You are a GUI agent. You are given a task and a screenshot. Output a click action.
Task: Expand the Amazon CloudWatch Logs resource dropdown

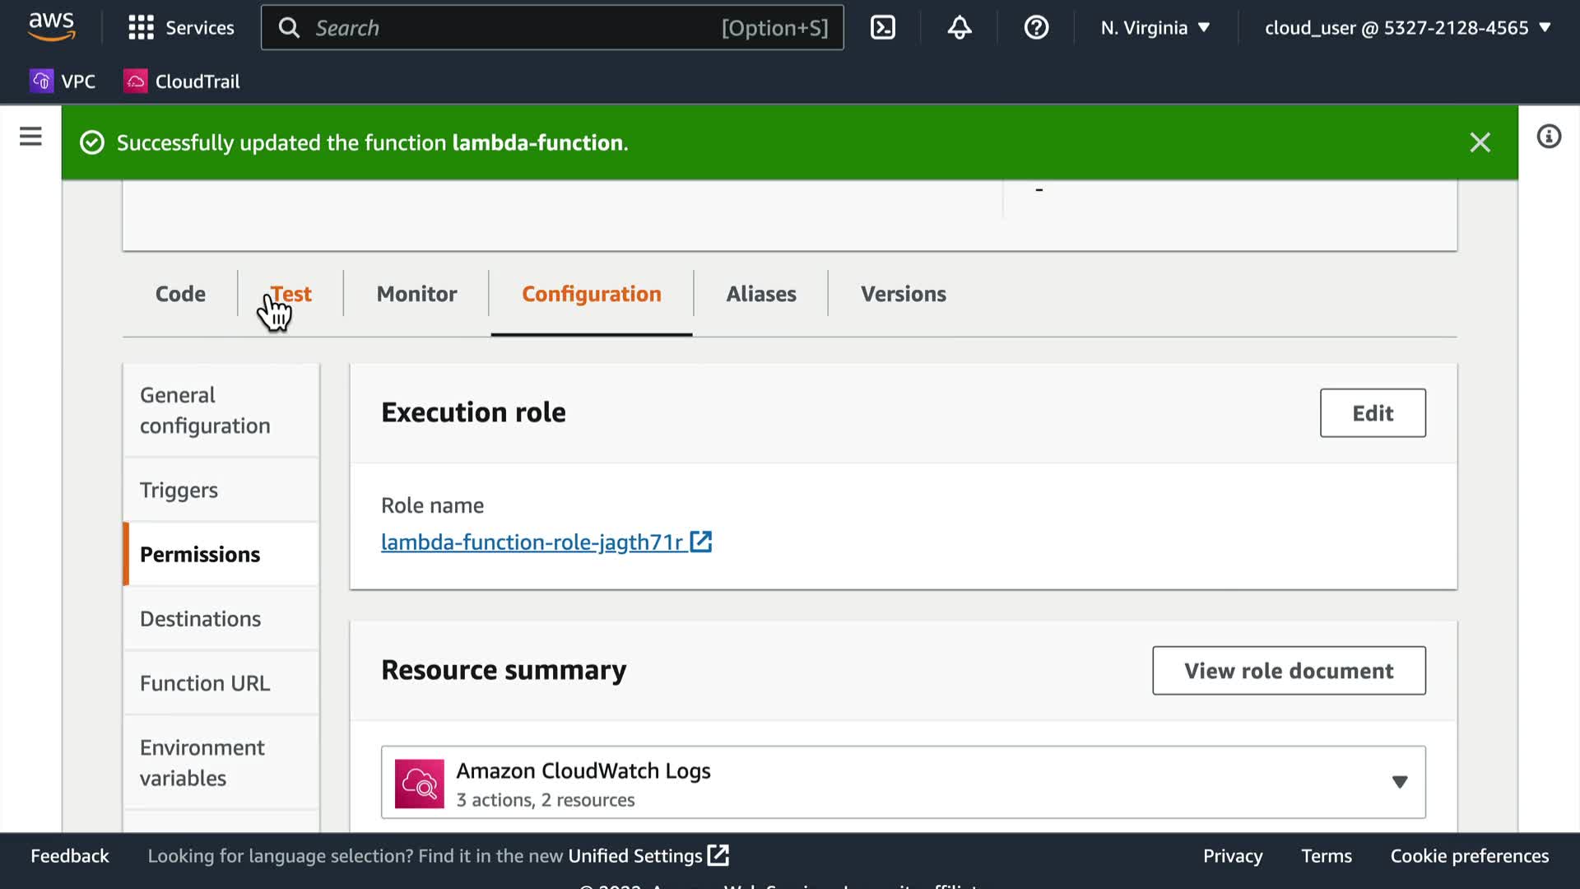pyautogui.click(x=1399, y=782)
